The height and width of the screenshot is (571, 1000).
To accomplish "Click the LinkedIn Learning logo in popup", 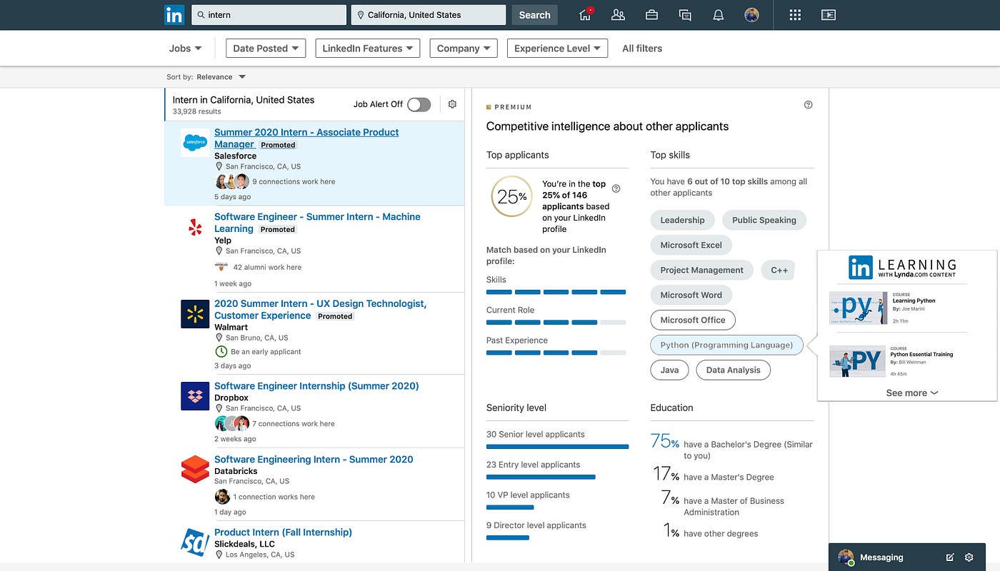I will coord(902,268).
